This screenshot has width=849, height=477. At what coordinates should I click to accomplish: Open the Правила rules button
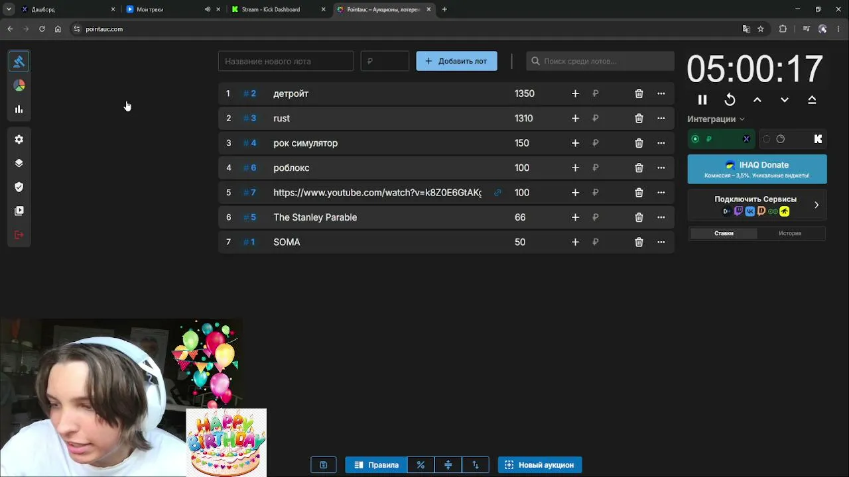pyautogui.click(x=376, y=465)
